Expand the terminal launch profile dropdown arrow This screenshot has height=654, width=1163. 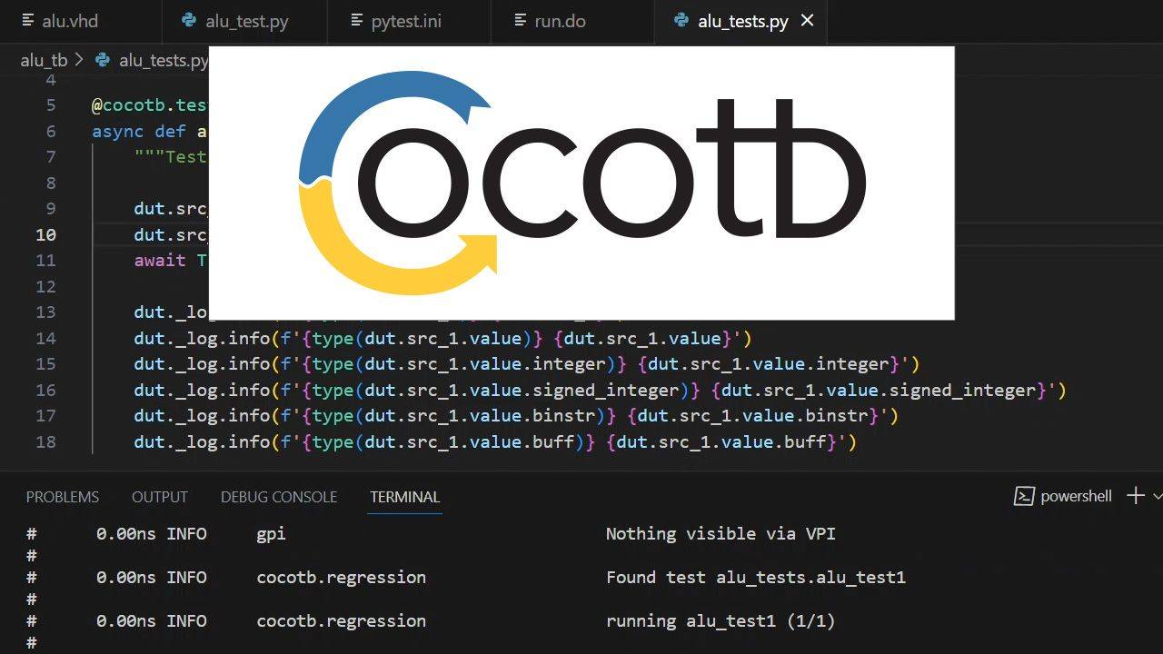tap(1157, 496)
